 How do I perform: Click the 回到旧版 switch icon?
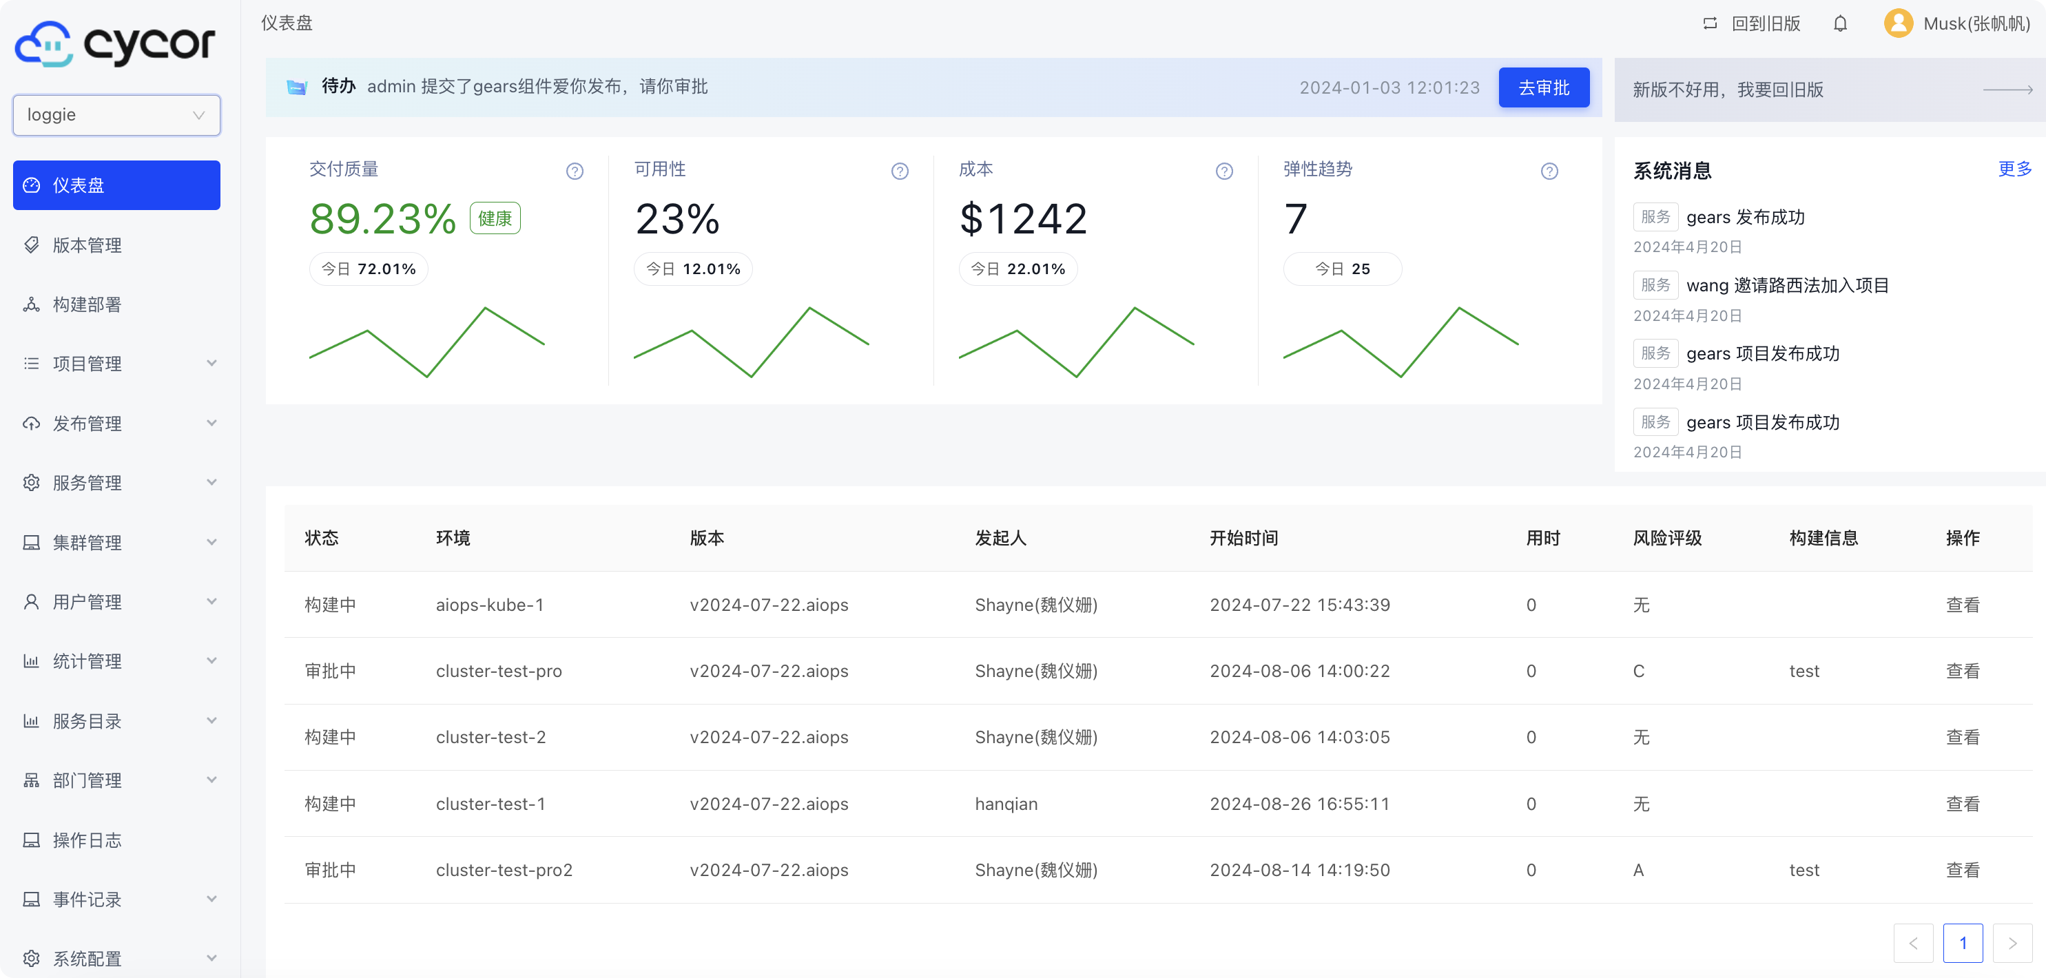1710,24
